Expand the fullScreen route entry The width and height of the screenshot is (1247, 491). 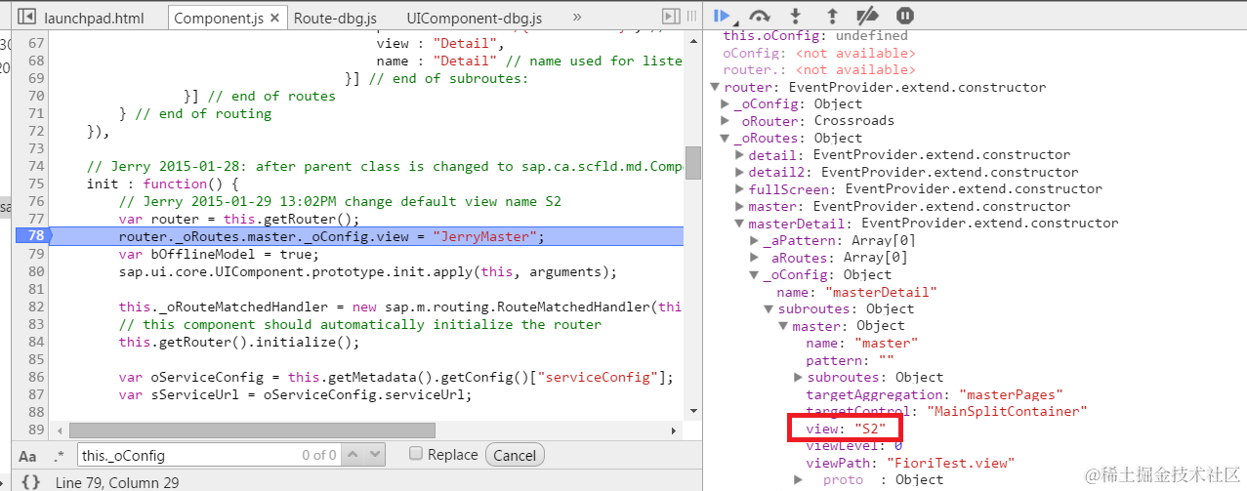[739, 189]
